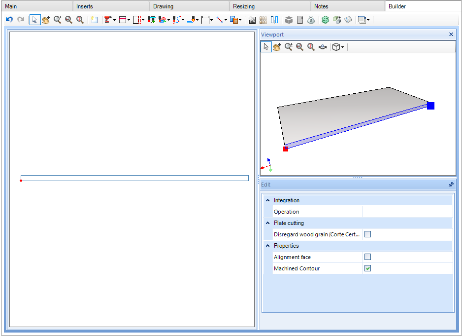
Task: Select the router shapes tool icon
Action: (163, 20)
